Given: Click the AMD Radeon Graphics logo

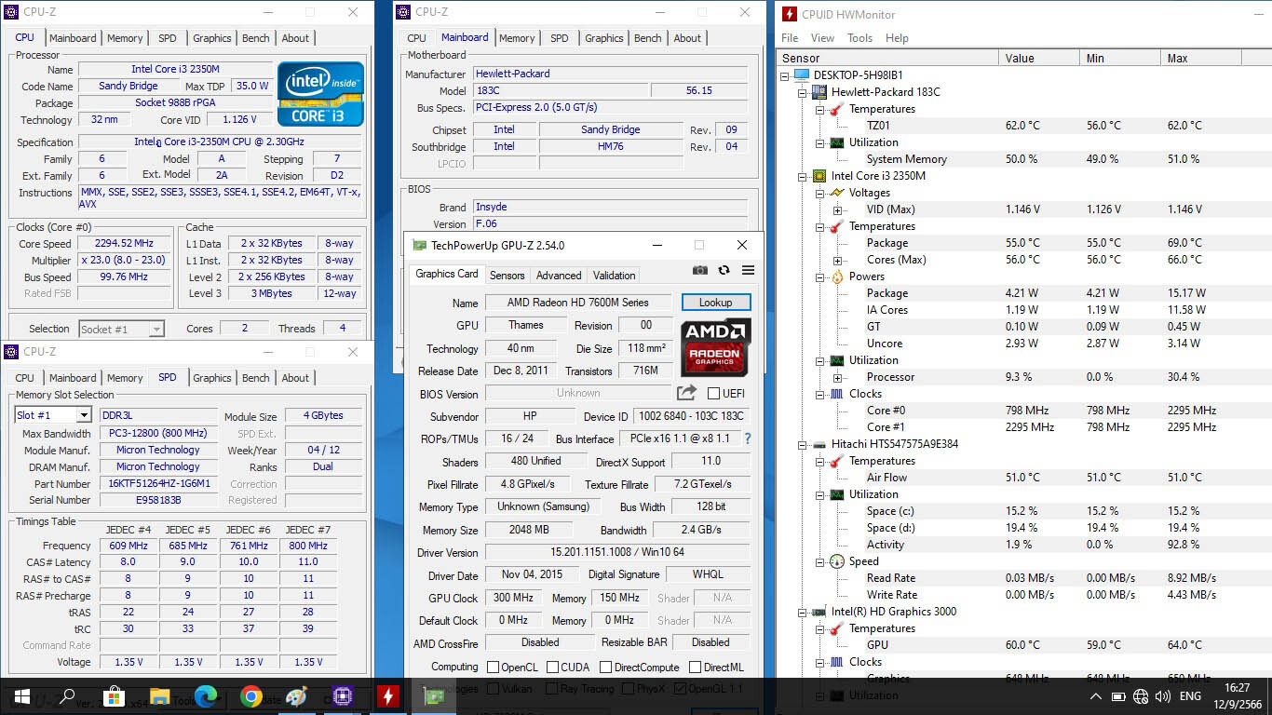Looking at the screenshot, I should [x=716, y=347].
